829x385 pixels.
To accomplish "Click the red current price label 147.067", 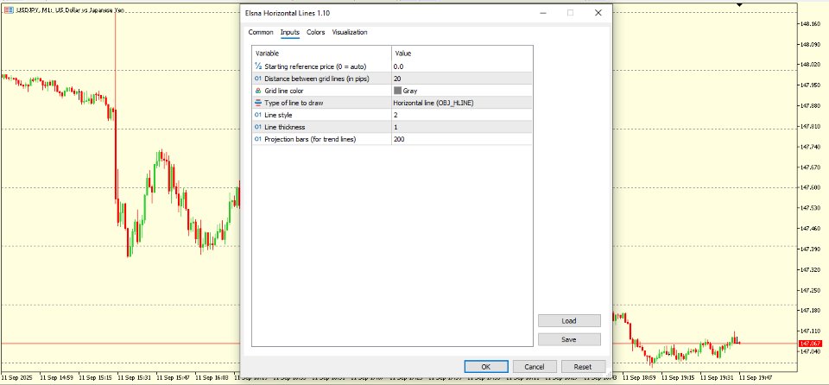I will click(811, 344).
